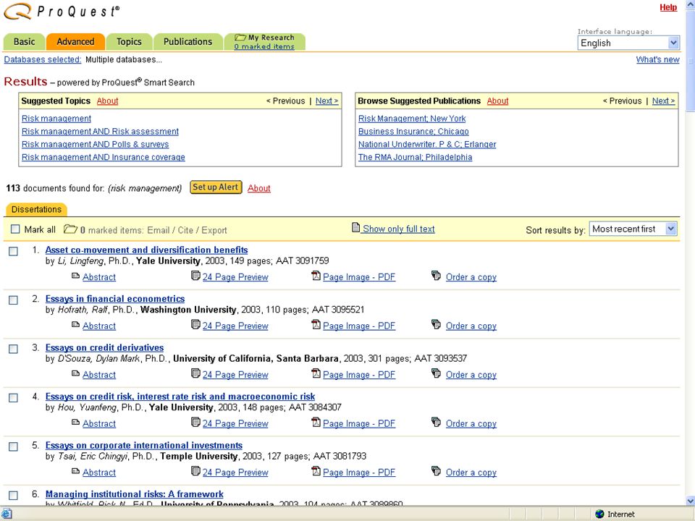Open the Topics tab
The width and height of the screenshot is (695, 521).
[129, 42]
